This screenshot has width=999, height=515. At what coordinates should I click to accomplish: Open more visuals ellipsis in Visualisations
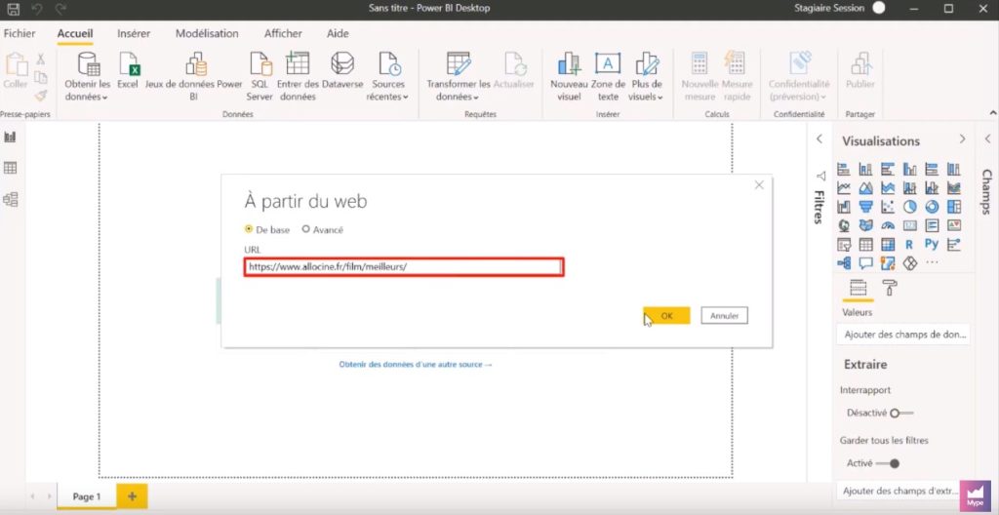[932, 262]
